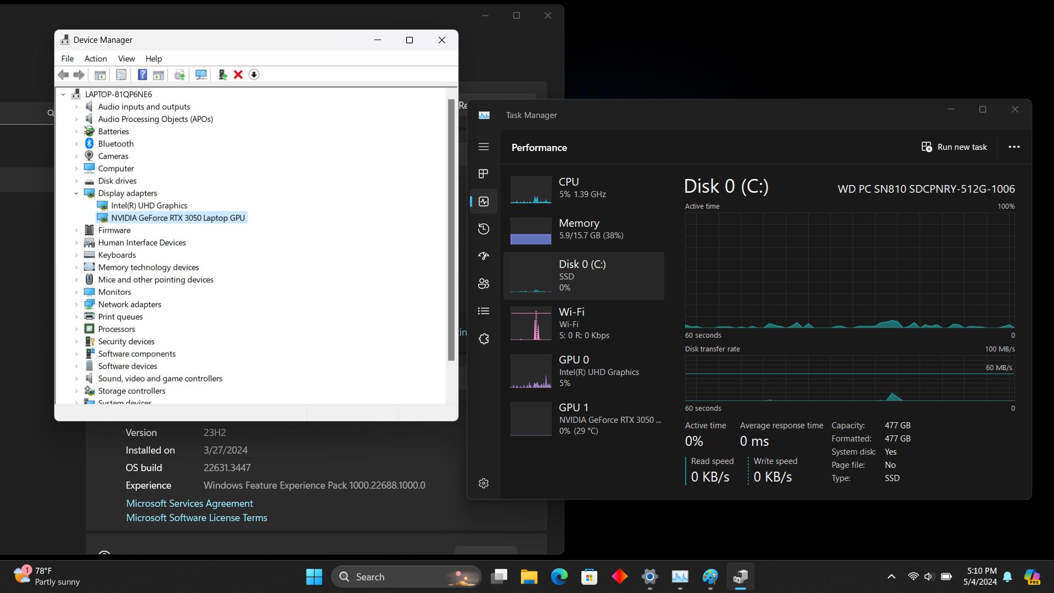1054x593 pixels.
Task: Open Startup apps icon in Task Manager sidebar
Action: tap(484, 256)
